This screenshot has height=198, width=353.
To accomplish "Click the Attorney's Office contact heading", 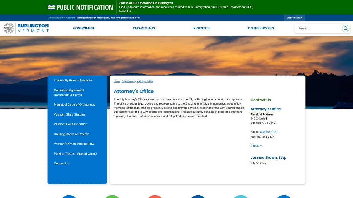I will pyautogui.click(x=266, y=109).
